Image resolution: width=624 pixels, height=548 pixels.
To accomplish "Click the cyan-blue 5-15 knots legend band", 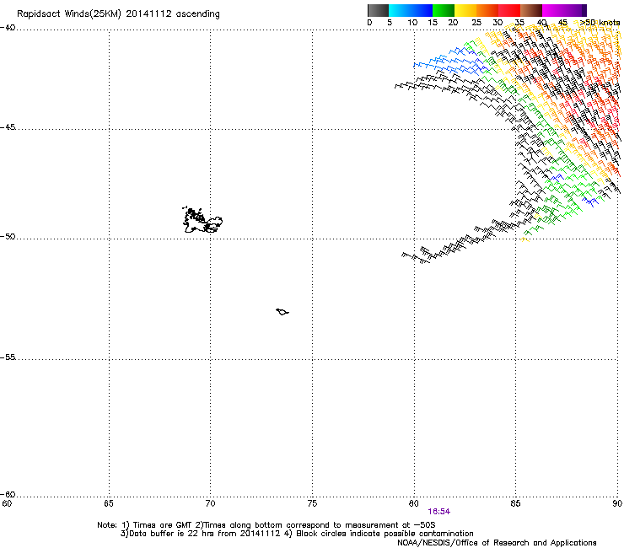I will pyautogui.click(x=411, y=10).
